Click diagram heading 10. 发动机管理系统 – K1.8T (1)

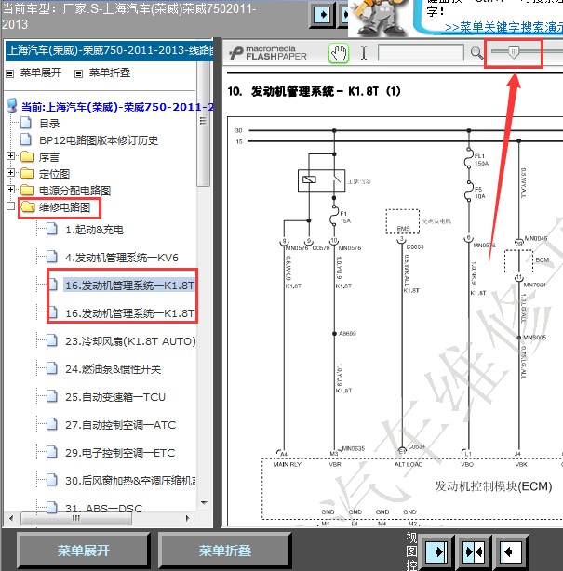coord(314,91)
